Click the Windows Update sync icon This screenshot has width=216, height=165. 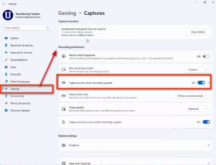pos(6,110)
